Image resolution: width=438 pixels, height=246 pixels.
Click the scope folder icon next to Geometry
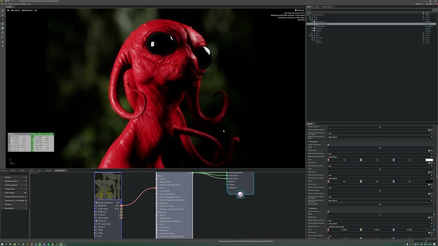(313, 35)
